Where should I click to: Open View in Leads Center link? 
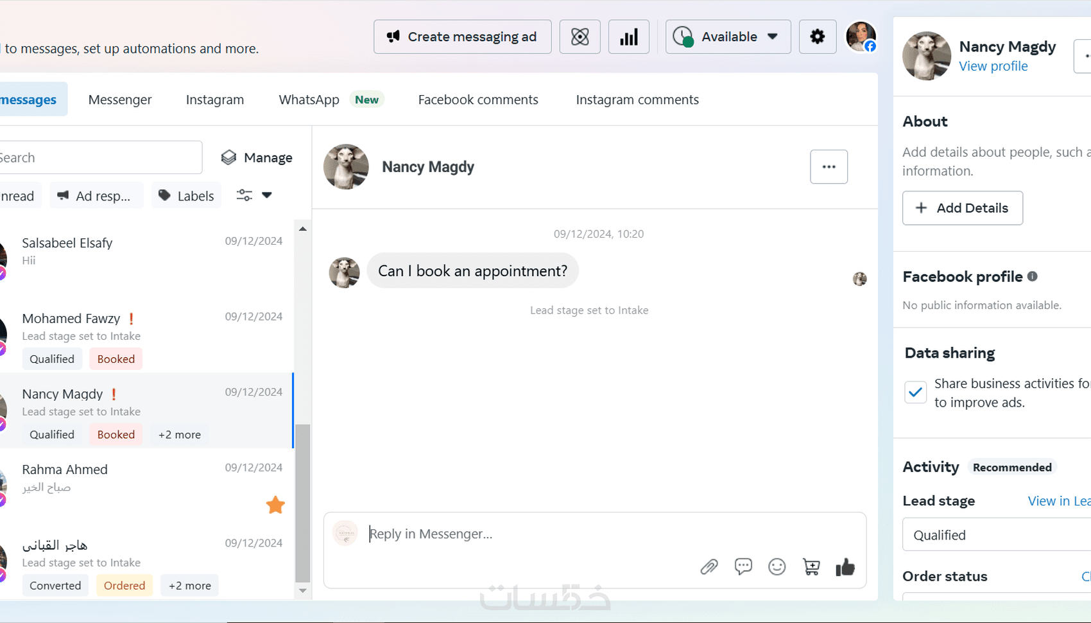[x=1059, y=501]
